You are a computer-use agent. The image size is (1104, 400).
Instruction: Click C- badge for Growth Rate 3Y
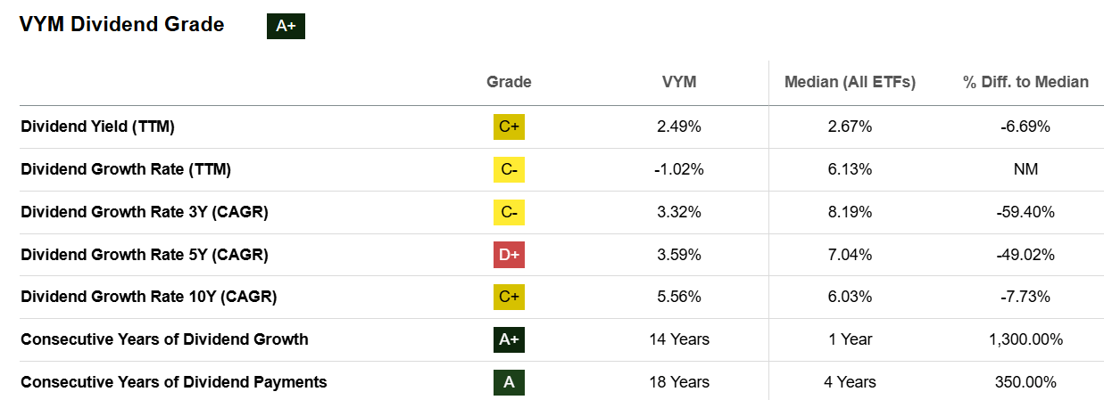[509, 212]
